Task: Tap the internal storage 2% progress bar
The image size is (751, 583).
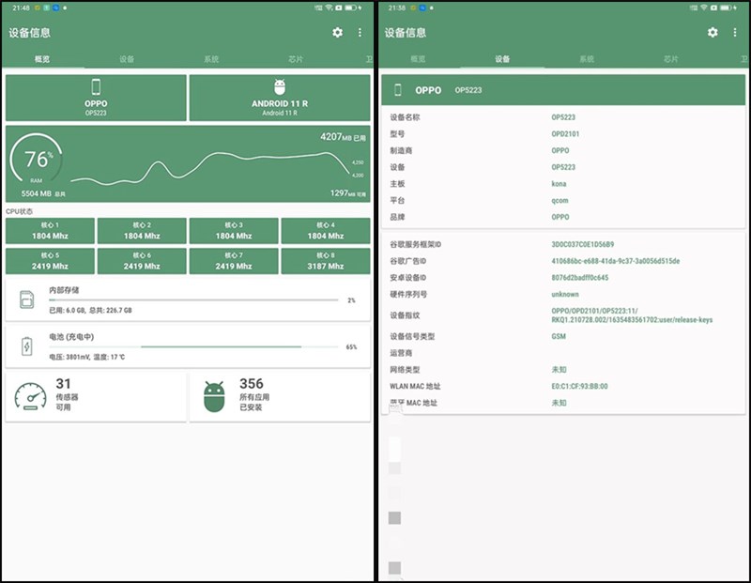Action: pos(193,299)
